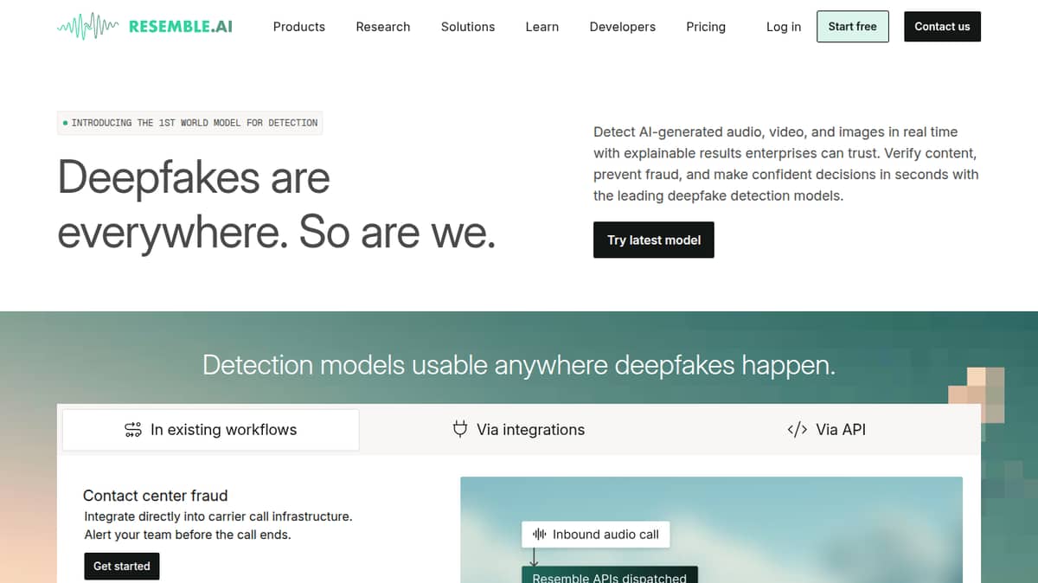Go to the Pricing page

click(706, 27)
